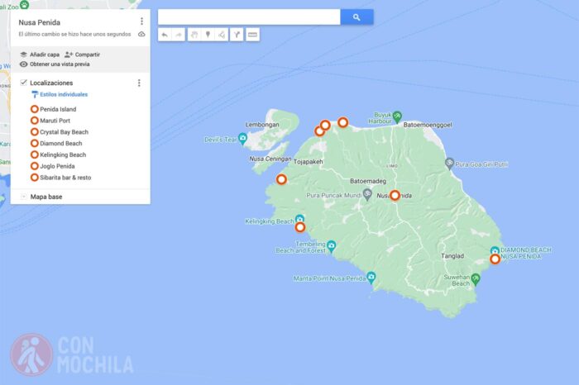The image size is (579, 385).
Task: Click Añadir capa to add a layer
Action: (x=40, y=55)
